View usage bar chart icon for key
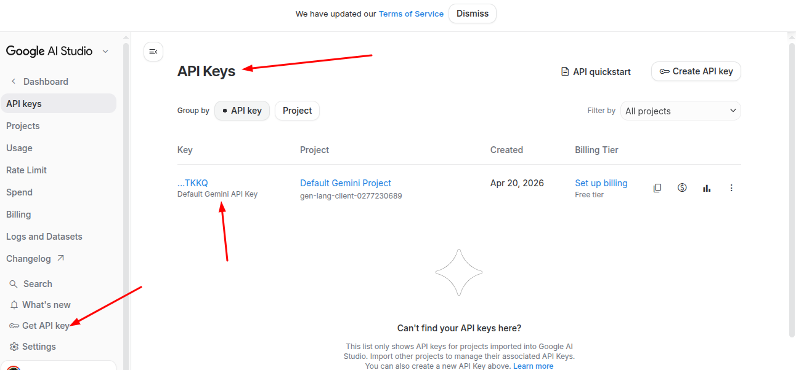796x370 pixels. [x=707, y=188]
